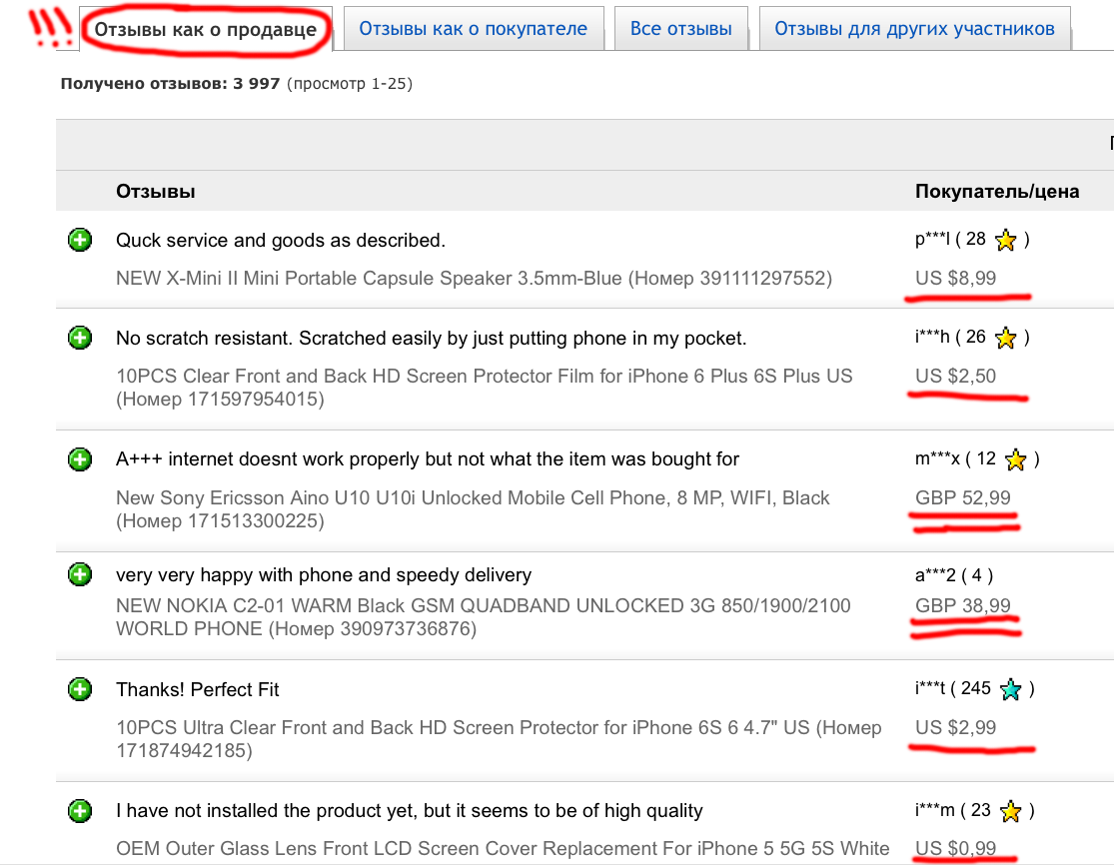Screen dimensions: 1114x865
Task: Click green plus icon beside 'Thanks! Perfect Fit'
Action: click(80, 689)
